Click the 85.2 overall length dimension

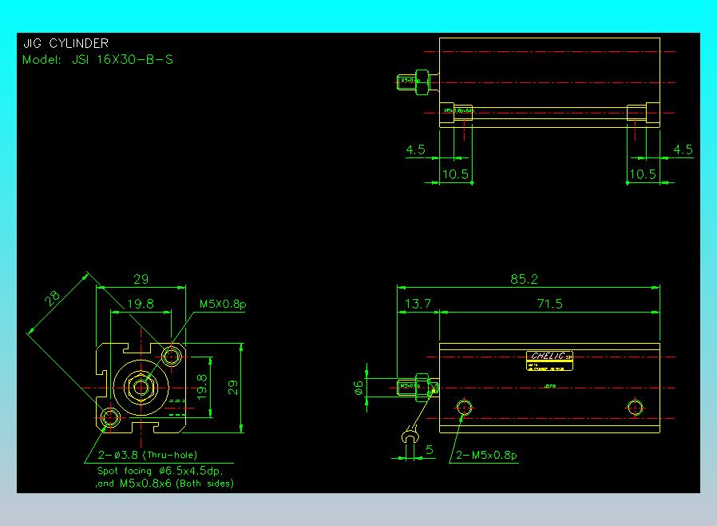pyautogui.click(x=524, y=279)
